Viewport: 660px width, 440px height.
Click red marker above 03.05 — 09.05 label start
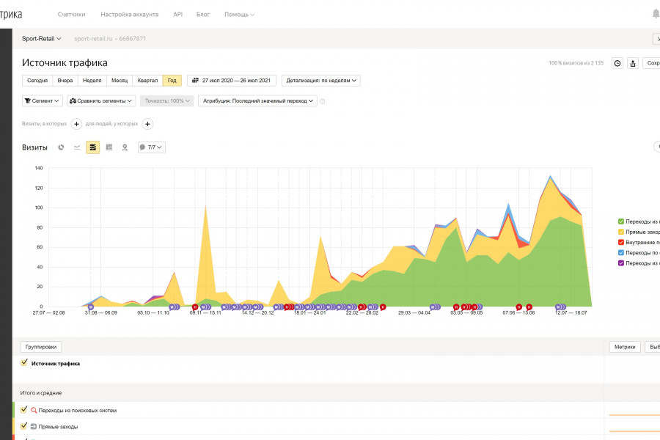(x=456, y=307)
